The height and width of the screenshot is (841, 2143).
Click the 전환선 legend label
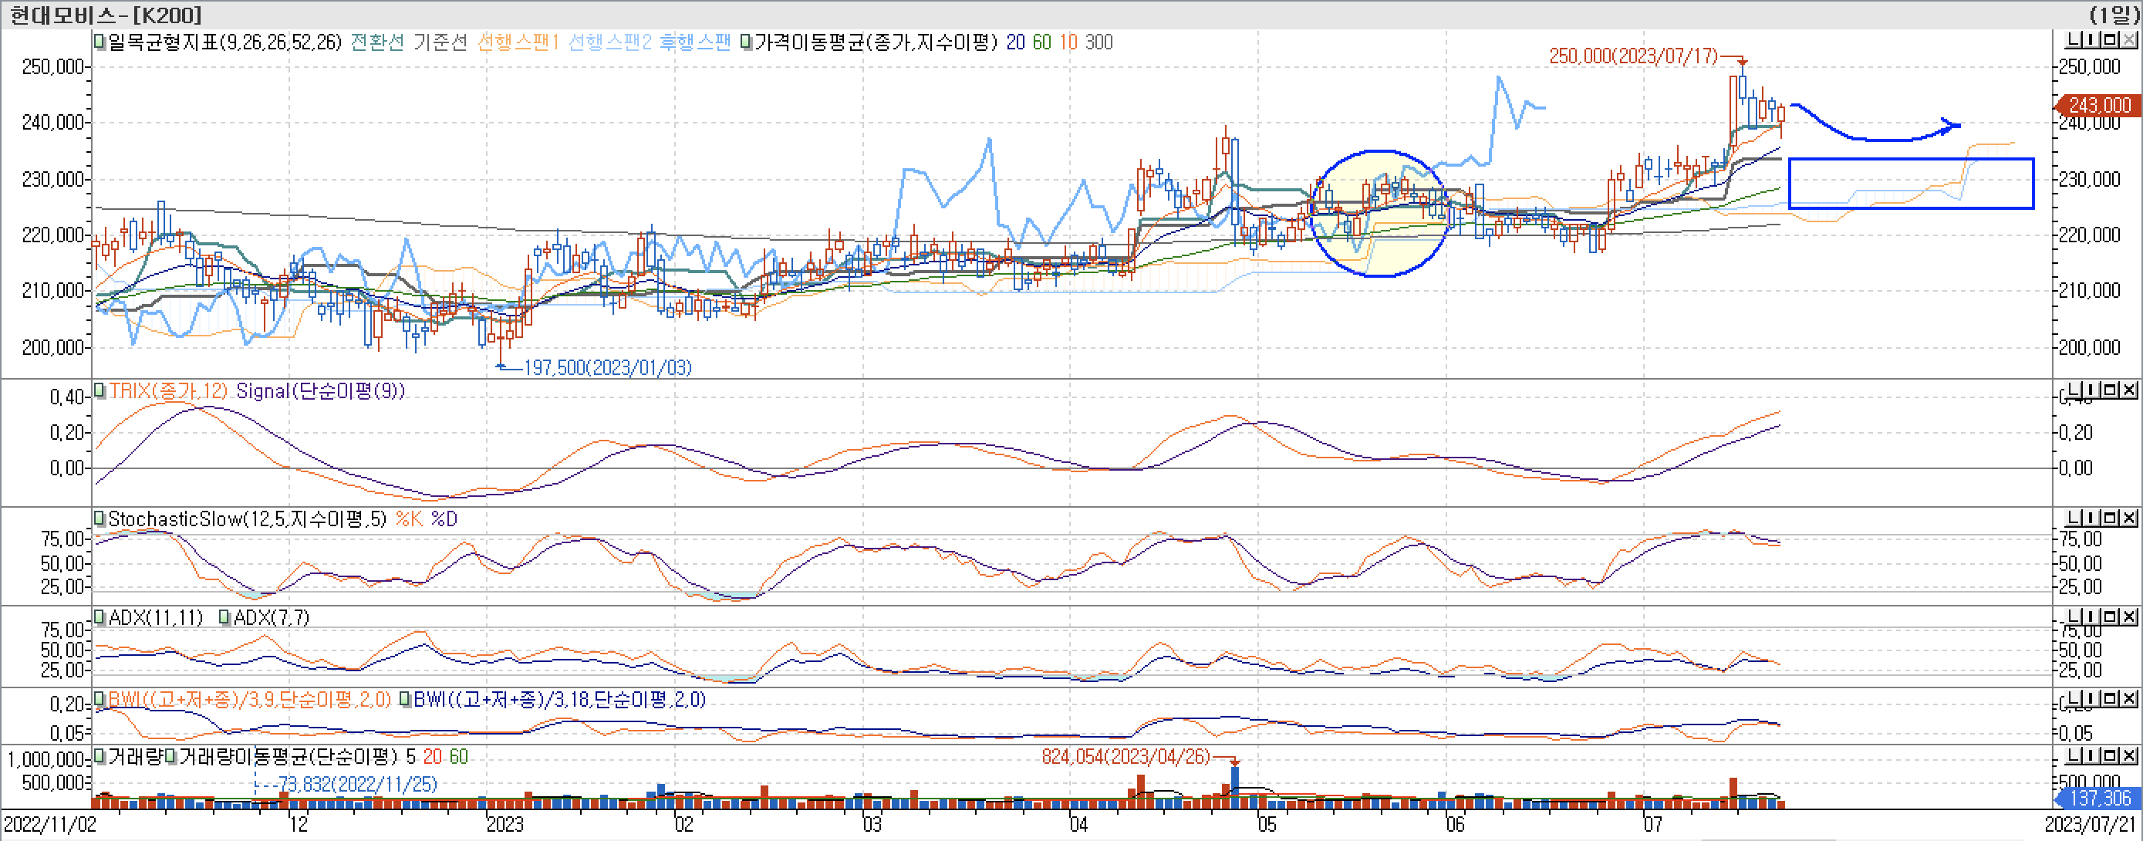click(377, 42)
